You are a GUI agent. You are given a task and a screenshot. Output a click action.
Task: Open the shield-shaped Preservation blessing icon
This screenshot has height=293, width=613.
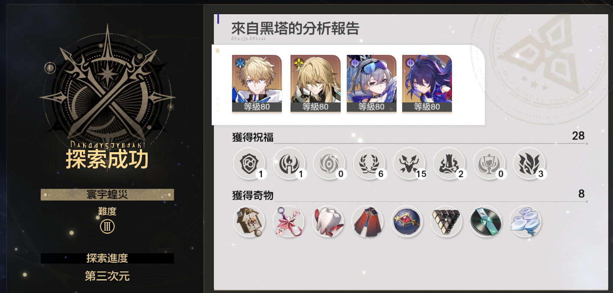[x=249, y=164]
